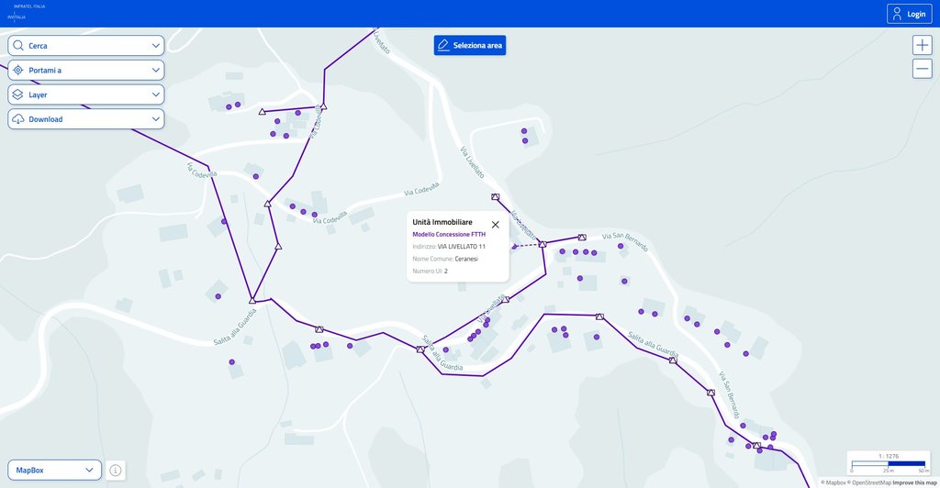This screenshot has height=488, width=940.
Task: Click the user profile icon beside Login
Action: tap(897, 14)
